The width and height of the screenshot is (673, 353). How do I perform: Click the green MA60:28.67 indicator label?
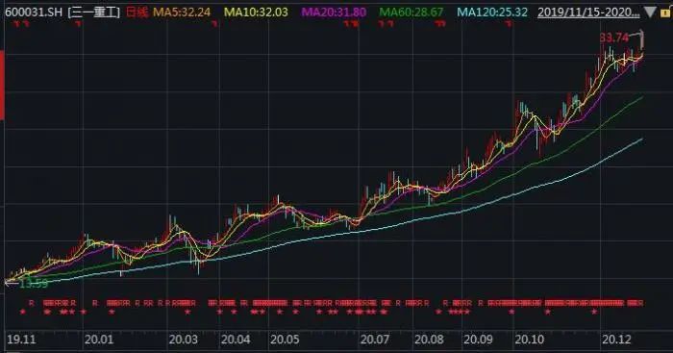411,13
